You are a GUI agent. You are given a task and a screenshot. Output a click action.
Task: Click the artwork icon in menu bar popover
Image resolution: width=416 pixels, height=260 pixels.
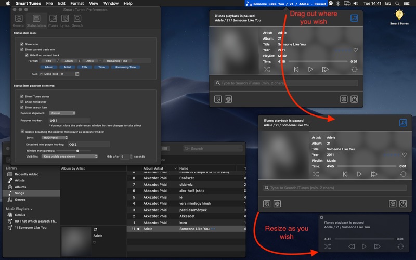pyautogui.click(x=228, y=99)
